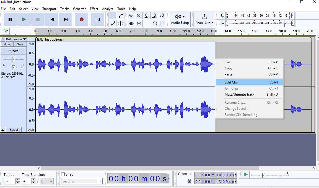This screenshot has height=188, width=319.
Task: Pause playback with the Pause button
Action: point(10,19)
